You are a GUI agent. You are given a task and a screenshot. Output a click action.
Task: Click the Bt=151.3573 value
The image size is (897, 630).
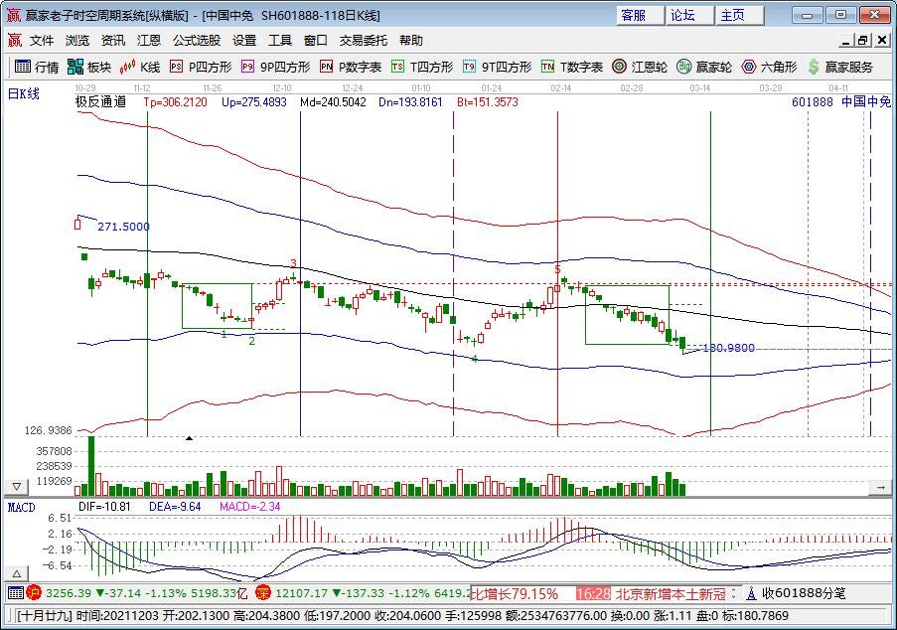[x=488, y=101]
